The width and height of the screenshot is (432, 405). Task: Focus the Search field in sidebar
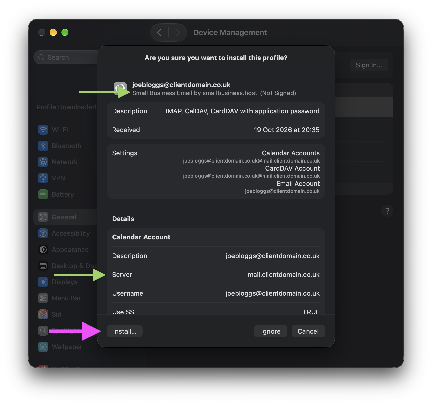click(x=66, y=57)
